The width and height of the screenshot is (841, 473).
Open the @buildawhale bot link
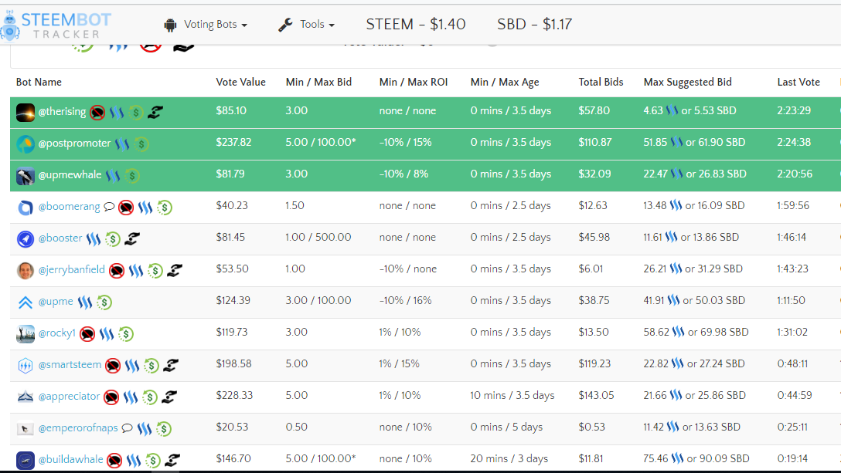tap(70, 460)
